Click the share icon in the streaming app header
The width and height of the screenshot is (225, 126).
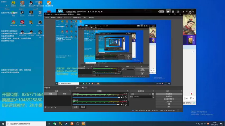tap(99, 12)
